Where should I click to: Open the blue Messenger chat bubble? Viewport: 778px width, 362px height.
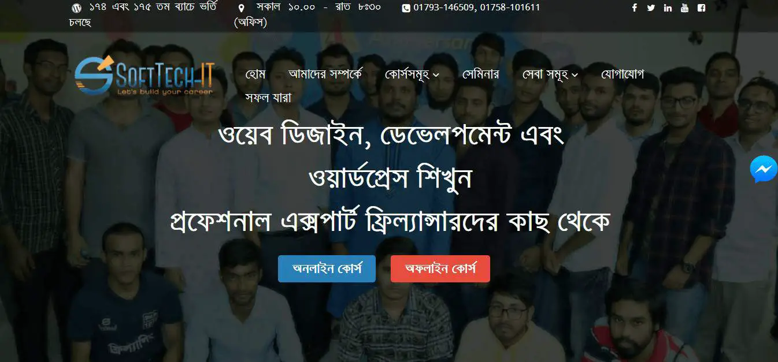[764, 170]
